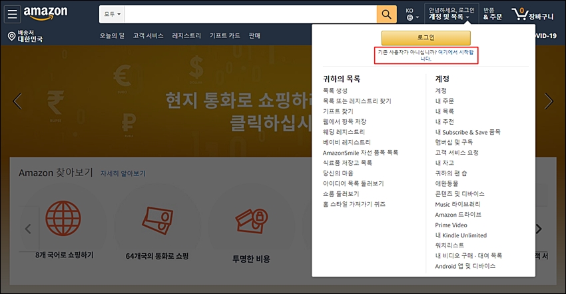The height and width of the screenshot is (294, 566).
Task: Open Amazon 드라이브
Action: point(458,215)
